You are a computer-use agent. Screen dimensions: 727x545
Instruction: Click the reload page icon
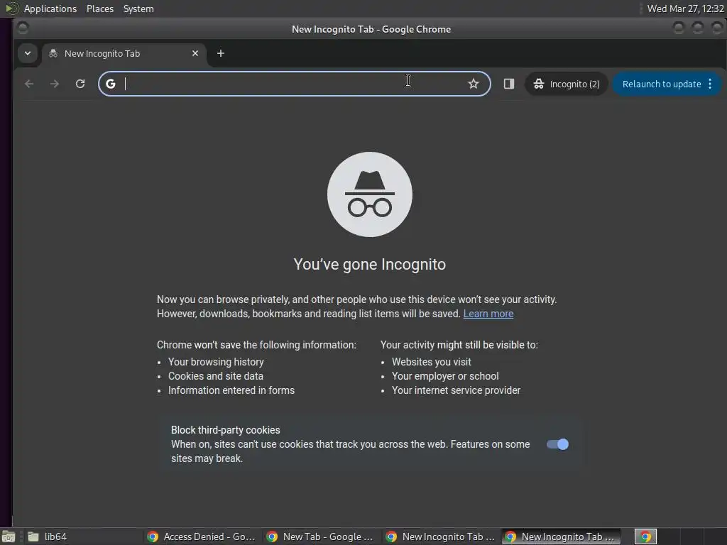(x=80, y=84)
